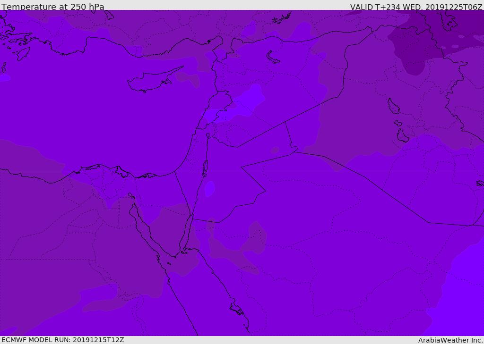Click the 'ArabiaWeather Inc' credit text
The height and width of the screenshot is (344, 484).
[450, 340]
